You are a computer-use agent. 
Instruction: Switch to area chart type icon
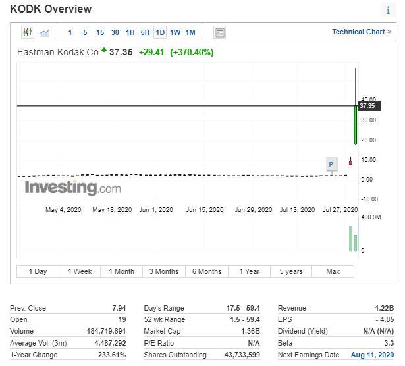coord(45,32)
